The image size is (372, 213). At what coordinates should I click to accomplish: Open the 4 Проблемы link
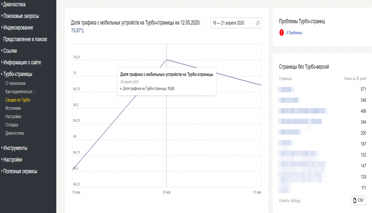click(x=294, y=33)
